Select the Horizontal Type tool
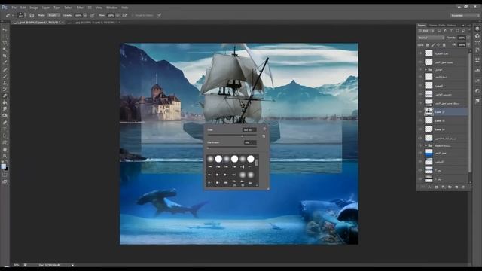 point(5,129)
